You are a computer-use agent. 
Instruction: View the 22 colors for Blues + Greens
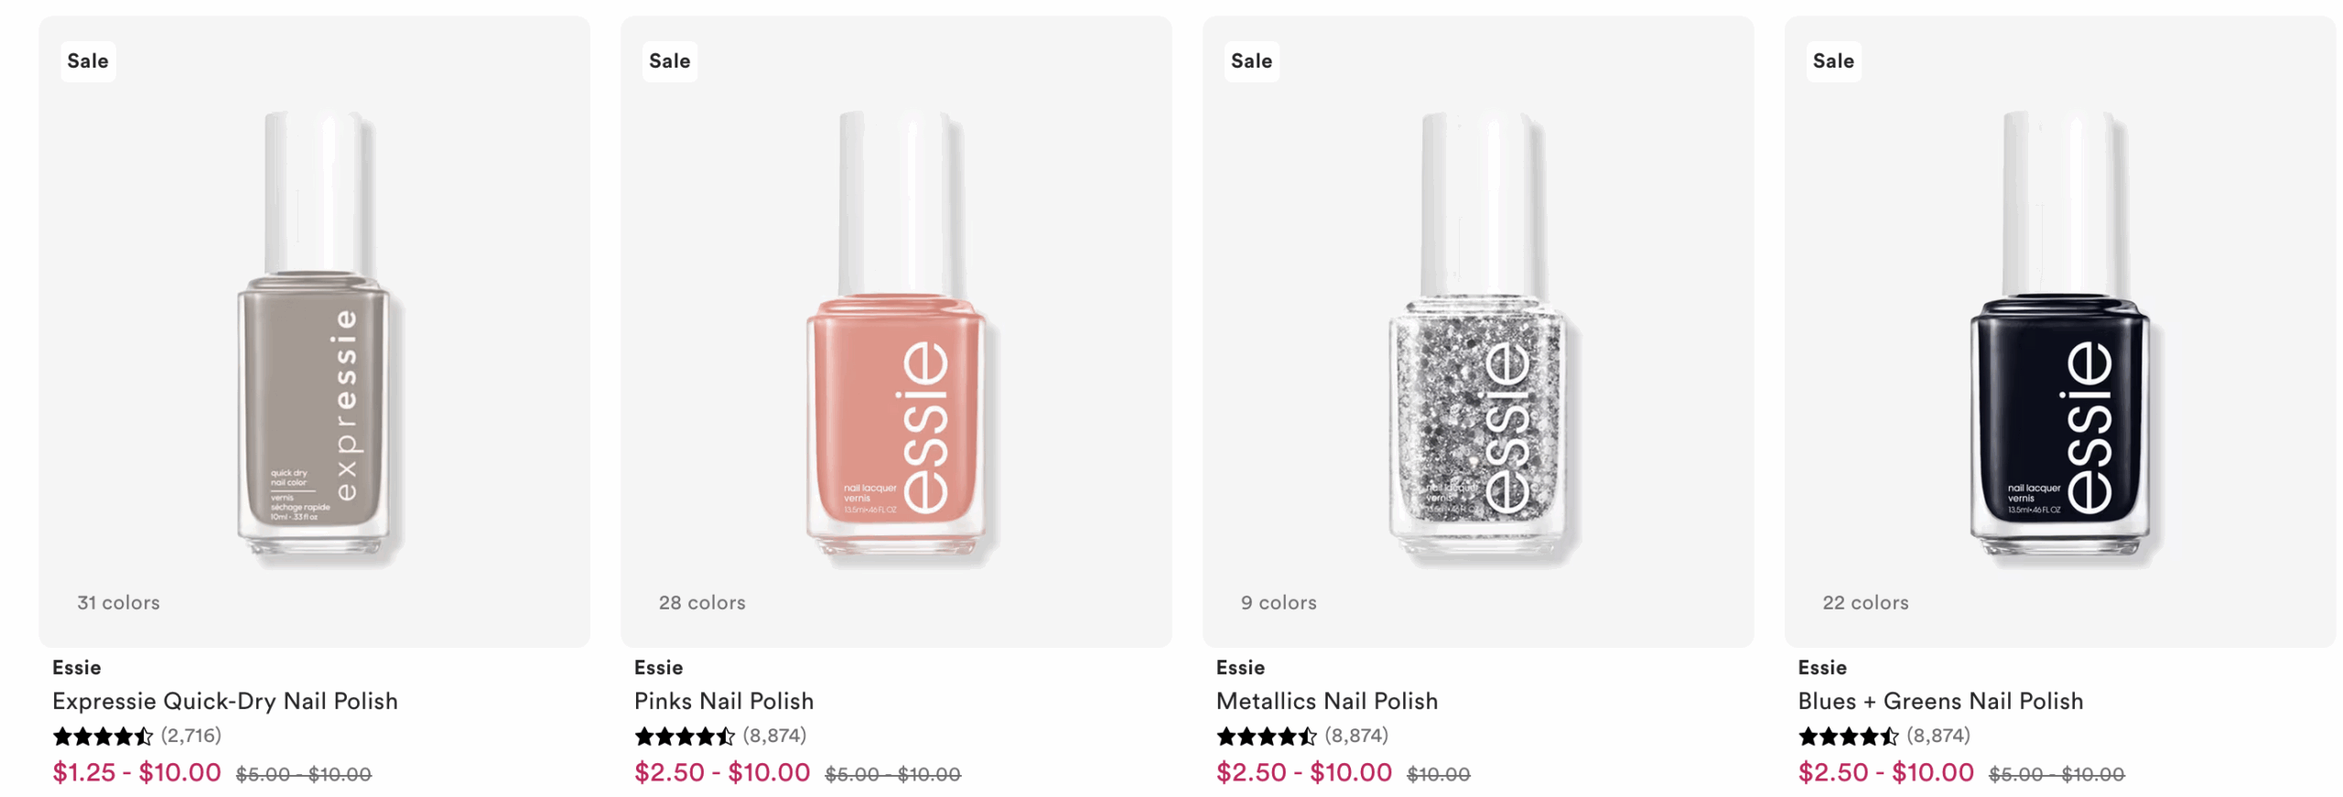coord(1864,602)
